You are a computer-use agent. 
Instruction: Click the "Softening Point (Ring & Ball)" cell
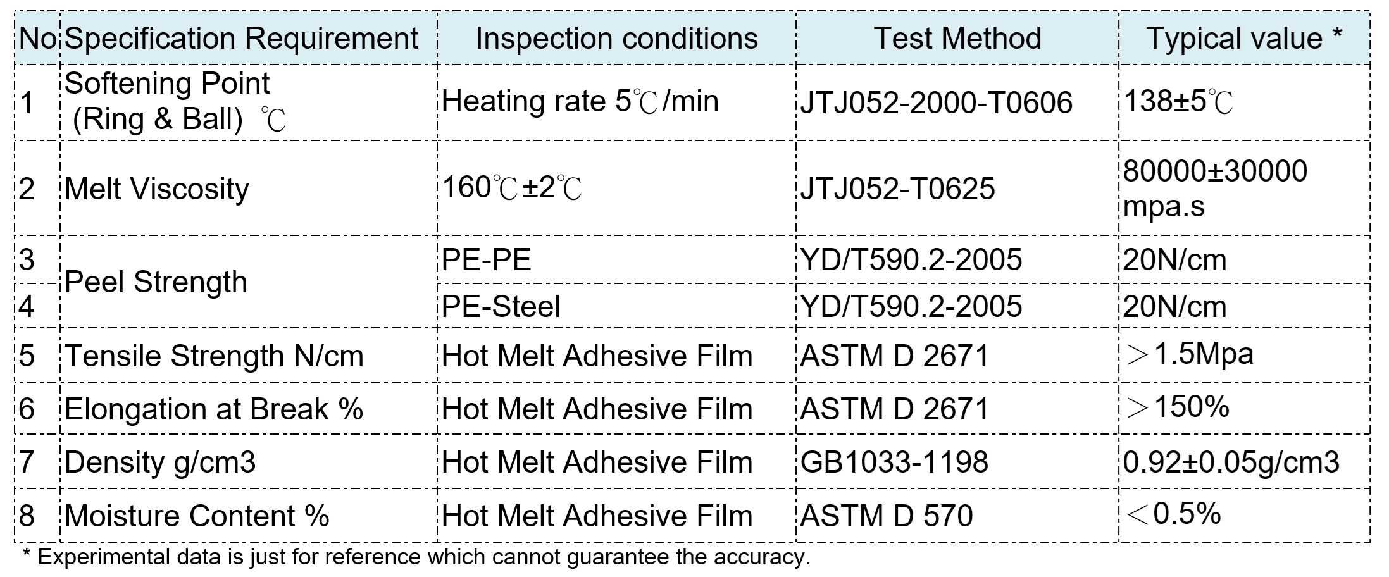(x=175, y=102)
